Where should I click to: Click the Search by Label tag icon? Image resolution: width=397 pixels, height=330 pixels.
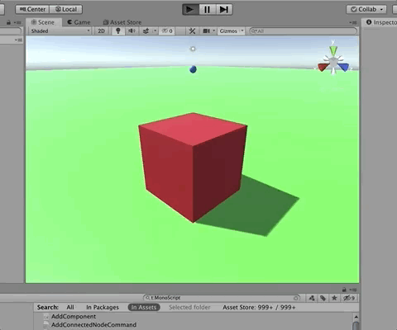coord(323,298)
